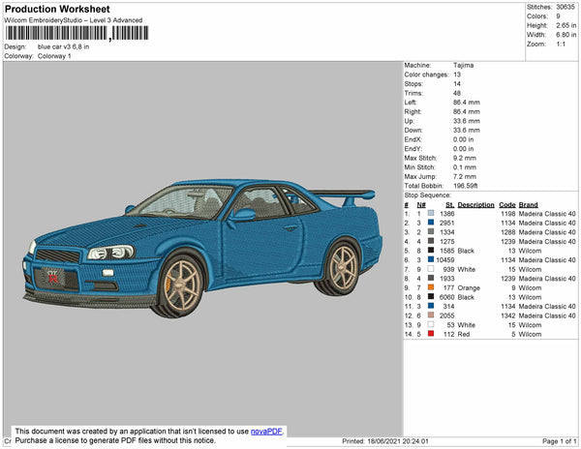
Task: Click the red swatch in stop 14
Action: coord(431,335)
